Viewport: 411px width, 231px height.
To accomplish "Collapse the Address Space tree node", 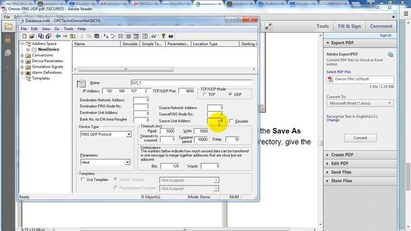I will click(x=22, y=44).
